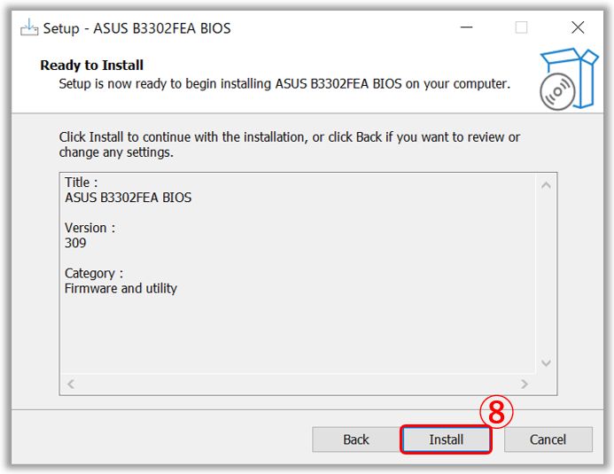Click the software box and disc icon
Viewport: 614px width, 474px height.
[569, 79]
